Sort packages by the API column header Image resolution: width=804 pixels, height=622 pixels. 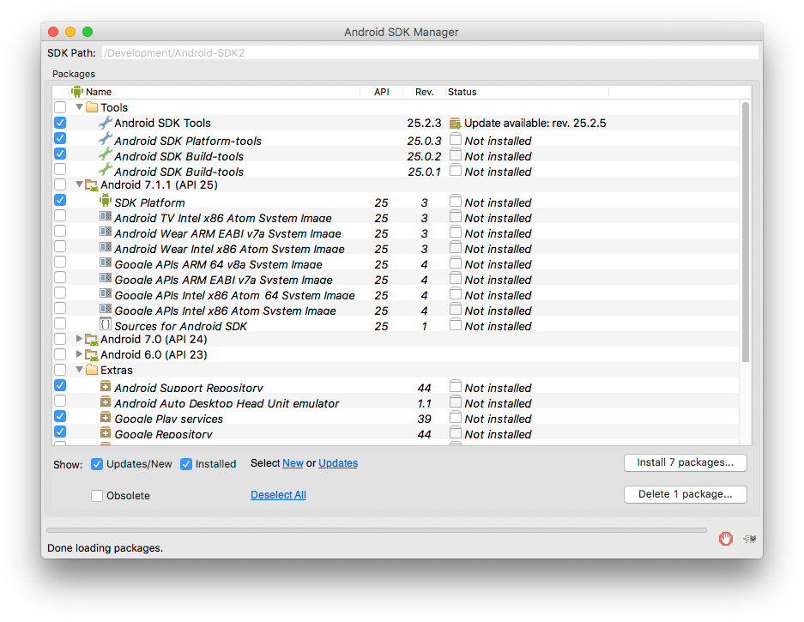point(381,92)
